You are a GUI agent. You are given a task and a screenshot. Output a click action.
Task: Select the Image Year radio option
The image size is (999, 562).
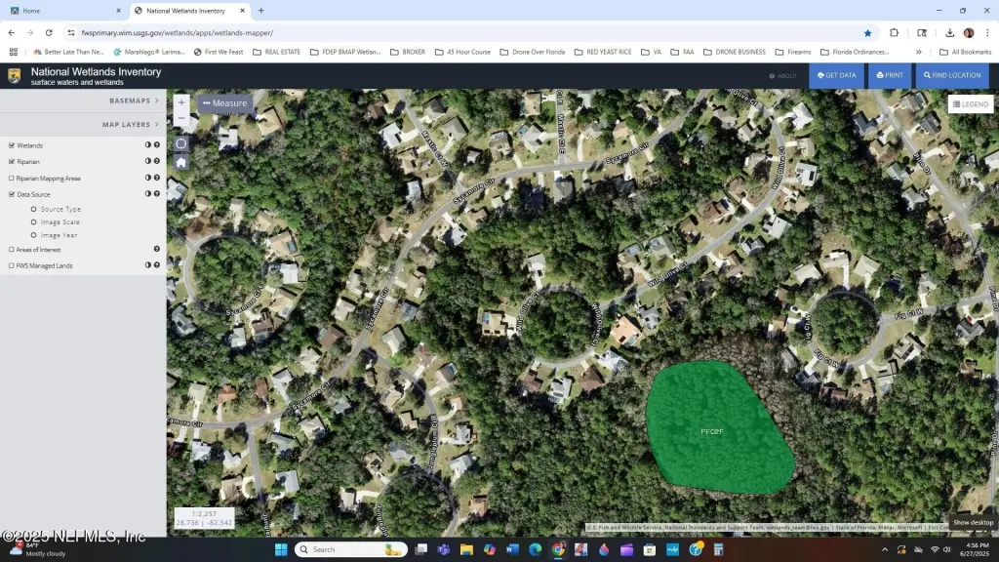[x=34, y=235]
